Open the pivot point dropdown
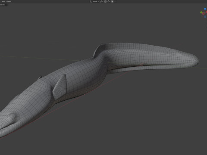This screenshot has width=207, height=155. (x=102, y=1)
